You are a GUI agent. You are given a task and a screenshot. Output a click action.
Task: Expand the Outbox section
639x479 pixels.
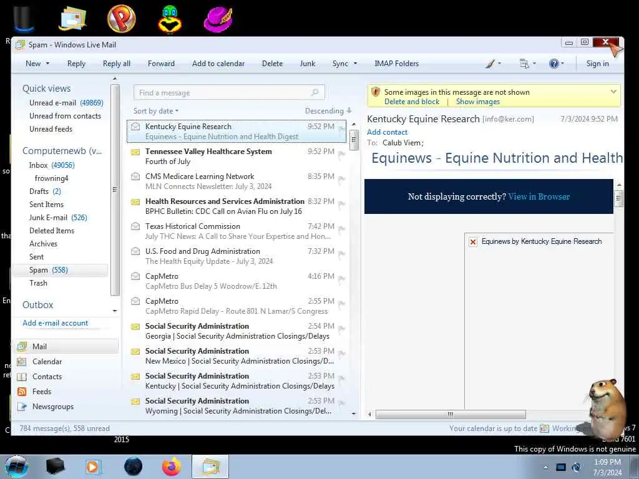[37, 304]
